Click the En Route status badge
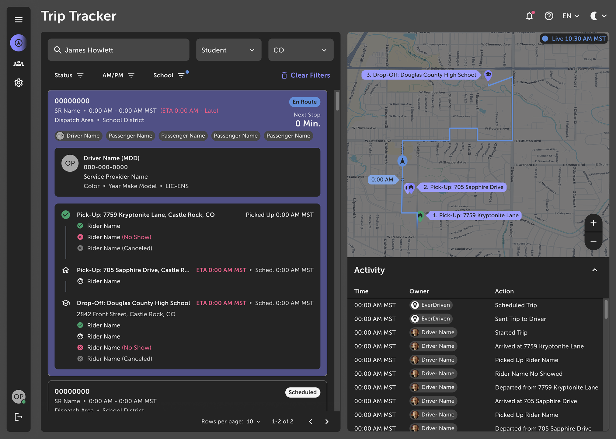Screen dimensions: 616x439 (305, 102)
